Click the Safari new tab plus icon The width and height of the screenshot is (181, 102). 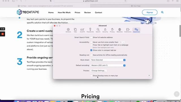click(x=173, y=1)
